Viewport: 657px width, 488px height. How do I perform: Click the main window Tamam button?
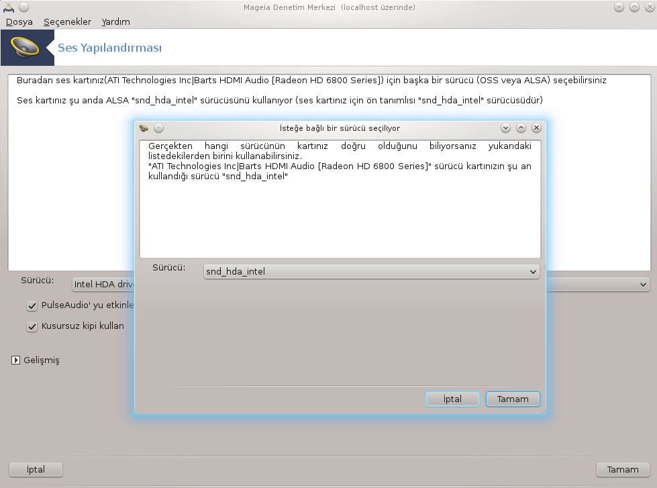[x=623, y=470]
